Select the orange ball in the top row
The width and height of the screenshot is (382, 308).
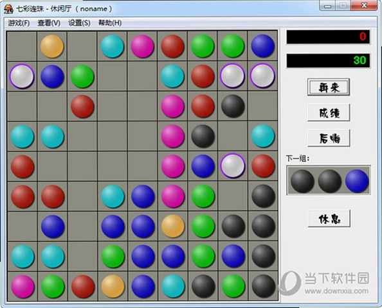(52, 46)
